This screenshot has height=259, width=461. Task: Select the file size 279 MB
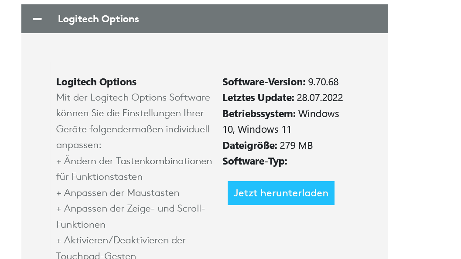coord(296,145)
